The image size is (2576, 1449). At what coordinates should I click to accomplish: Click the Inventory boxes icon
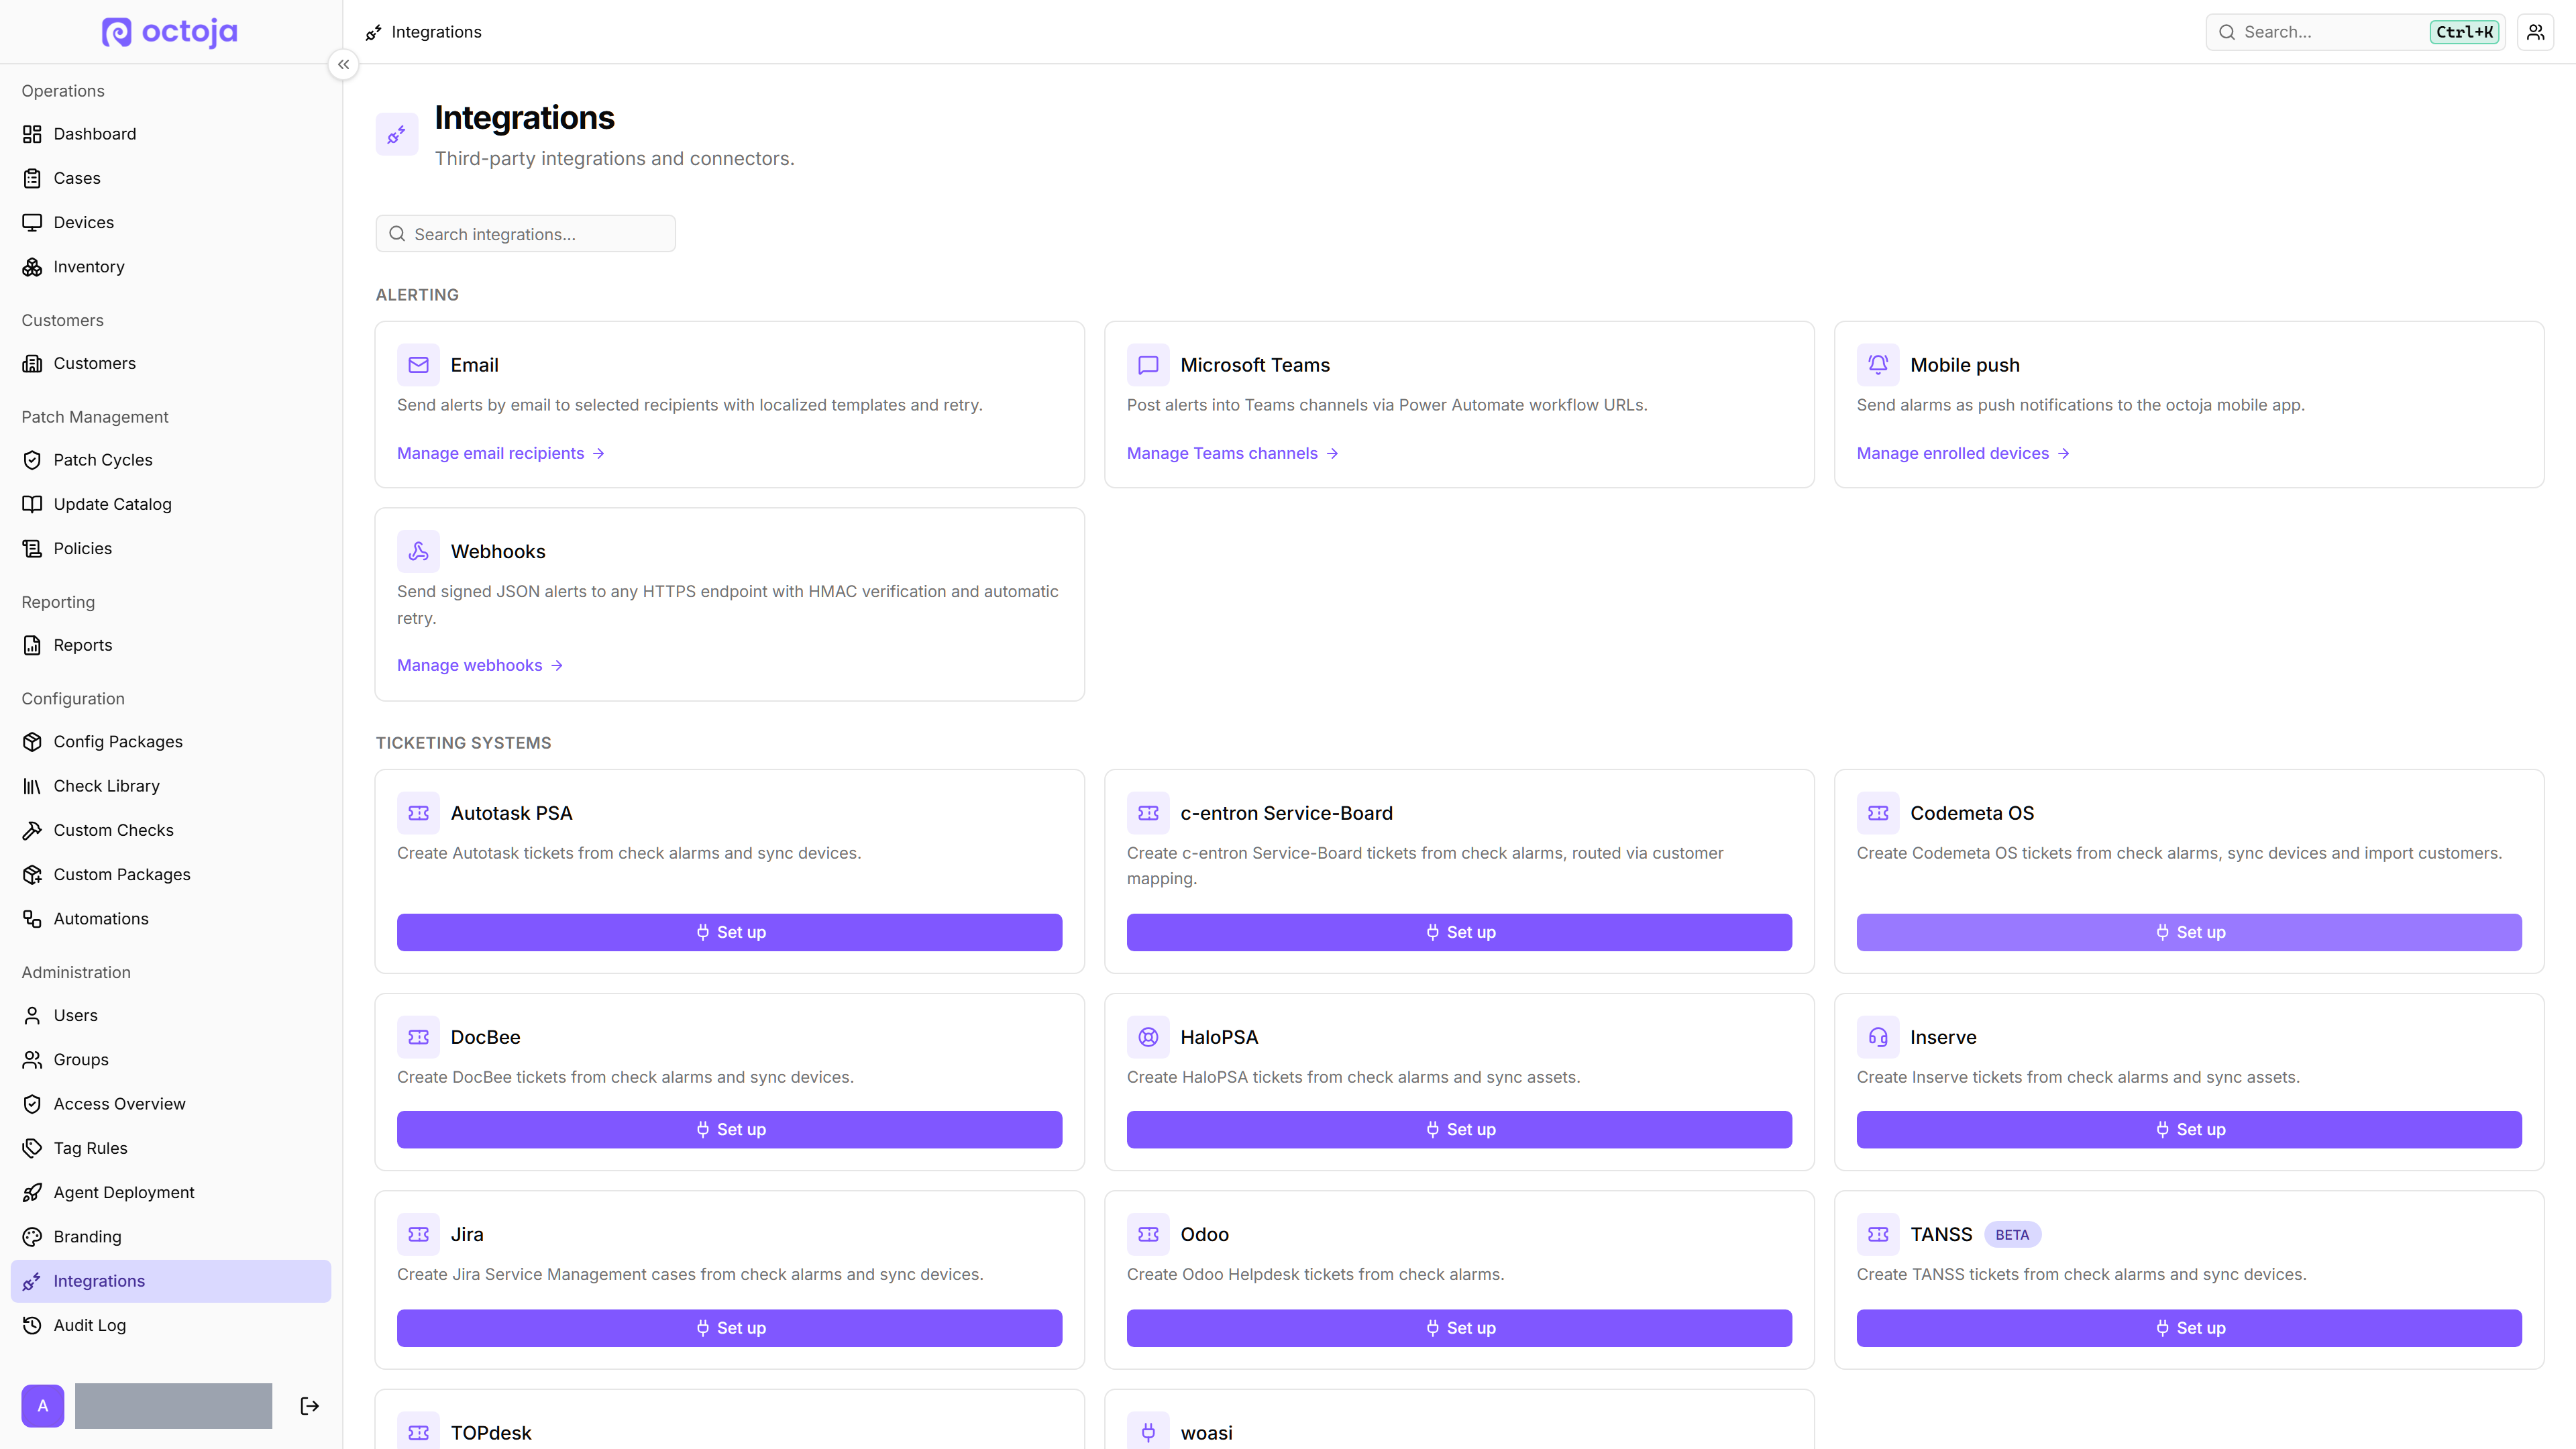click(x=32, y=267)
